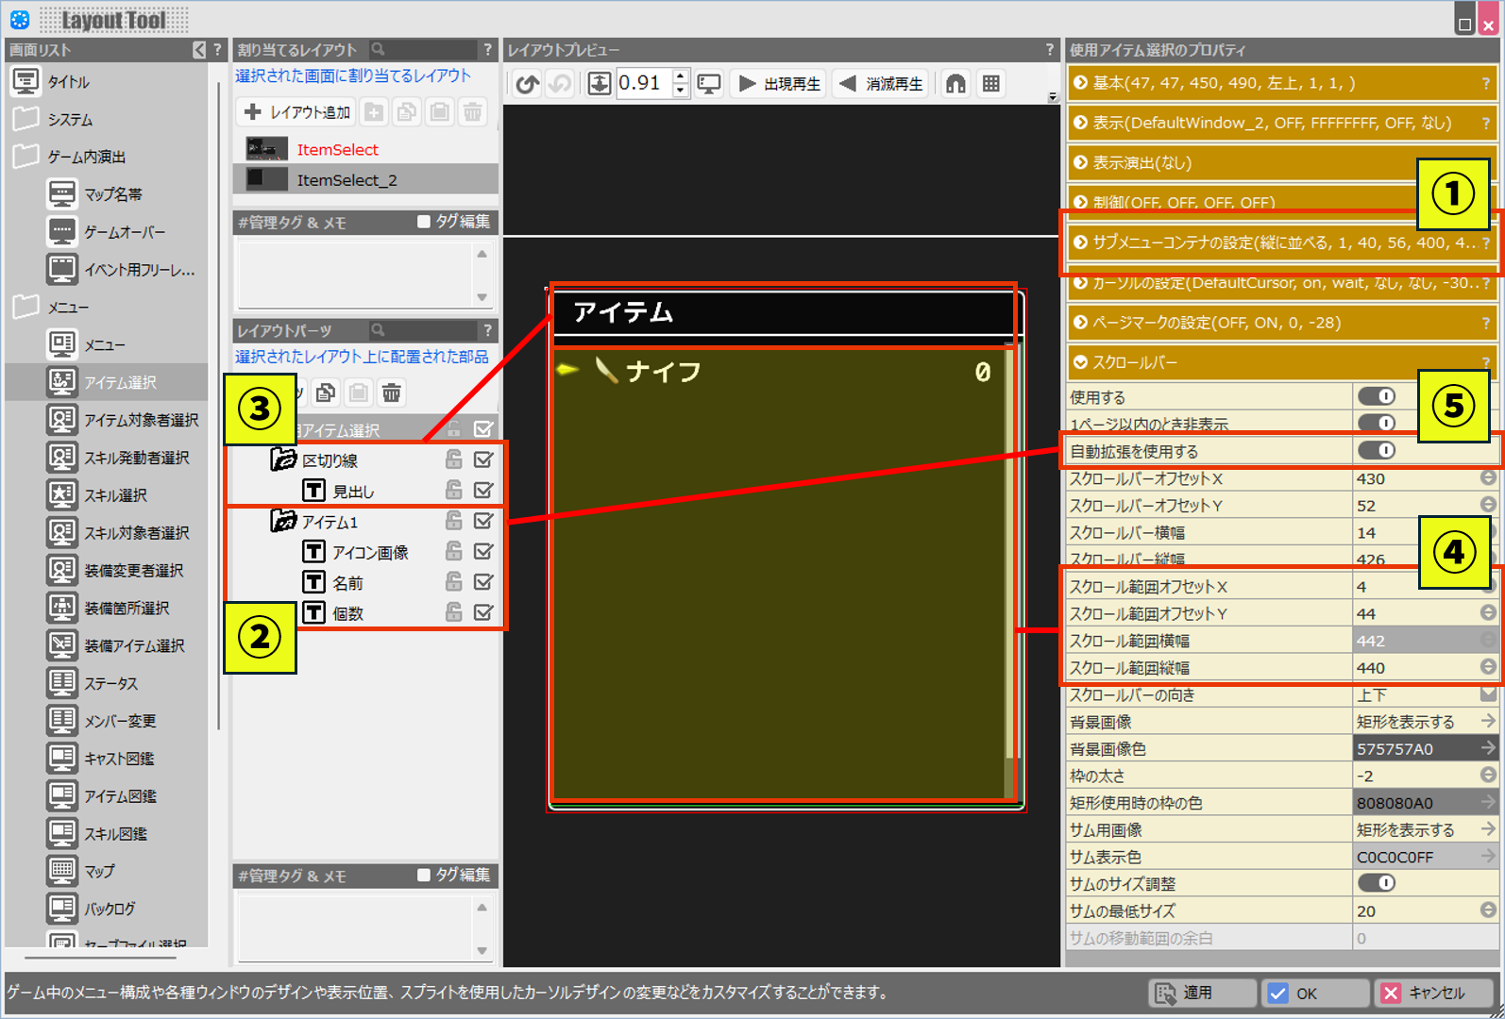This screenshot has width=1505, height=1019.
Task: Click the magnet snap icon in preview toolbar
Action: coord(955,84)
